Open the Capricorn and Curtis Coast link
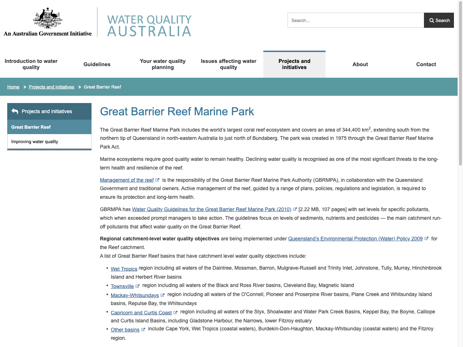463x347 pixels. (x=141, y=313)
